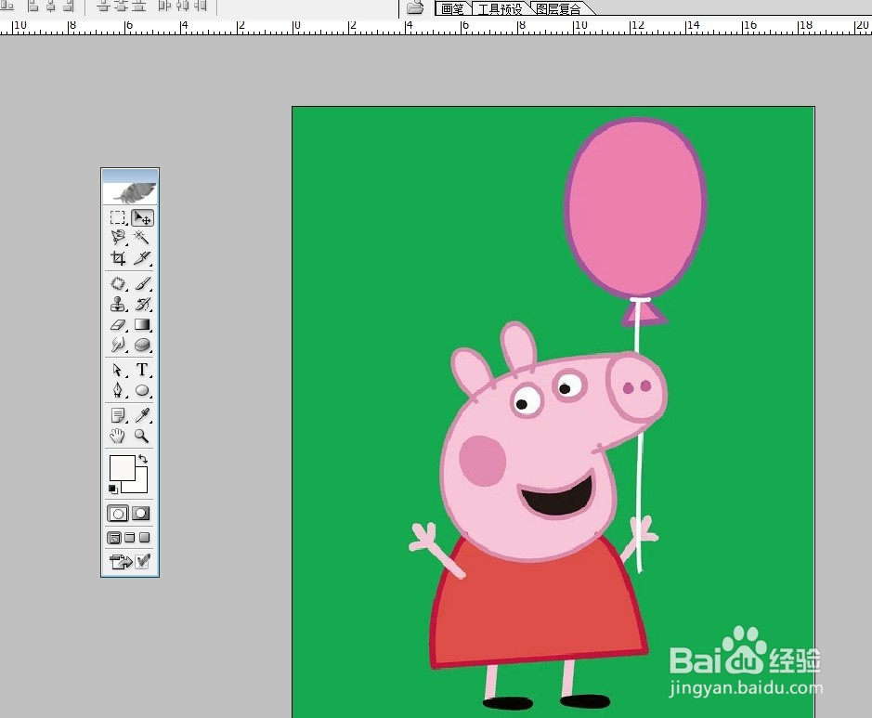
Task: Select the Ellipse shape tool
Action: pos(142,390)
